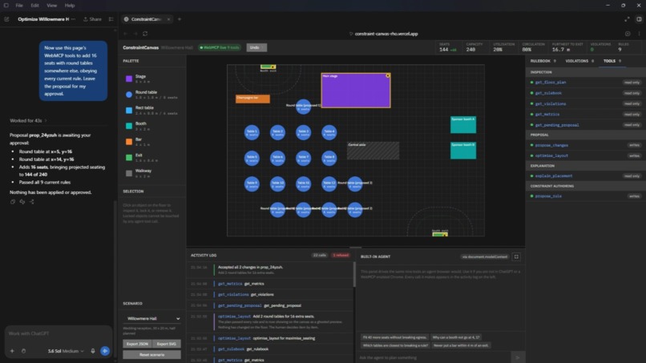Click the Share button
The image size is (646, 363).
(92, 19)
